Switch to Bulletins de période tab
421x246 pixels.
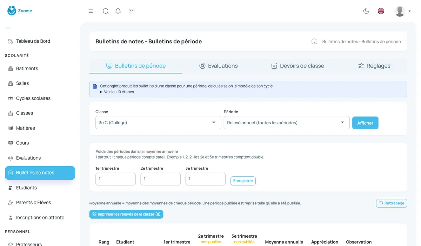click(136, 66)
